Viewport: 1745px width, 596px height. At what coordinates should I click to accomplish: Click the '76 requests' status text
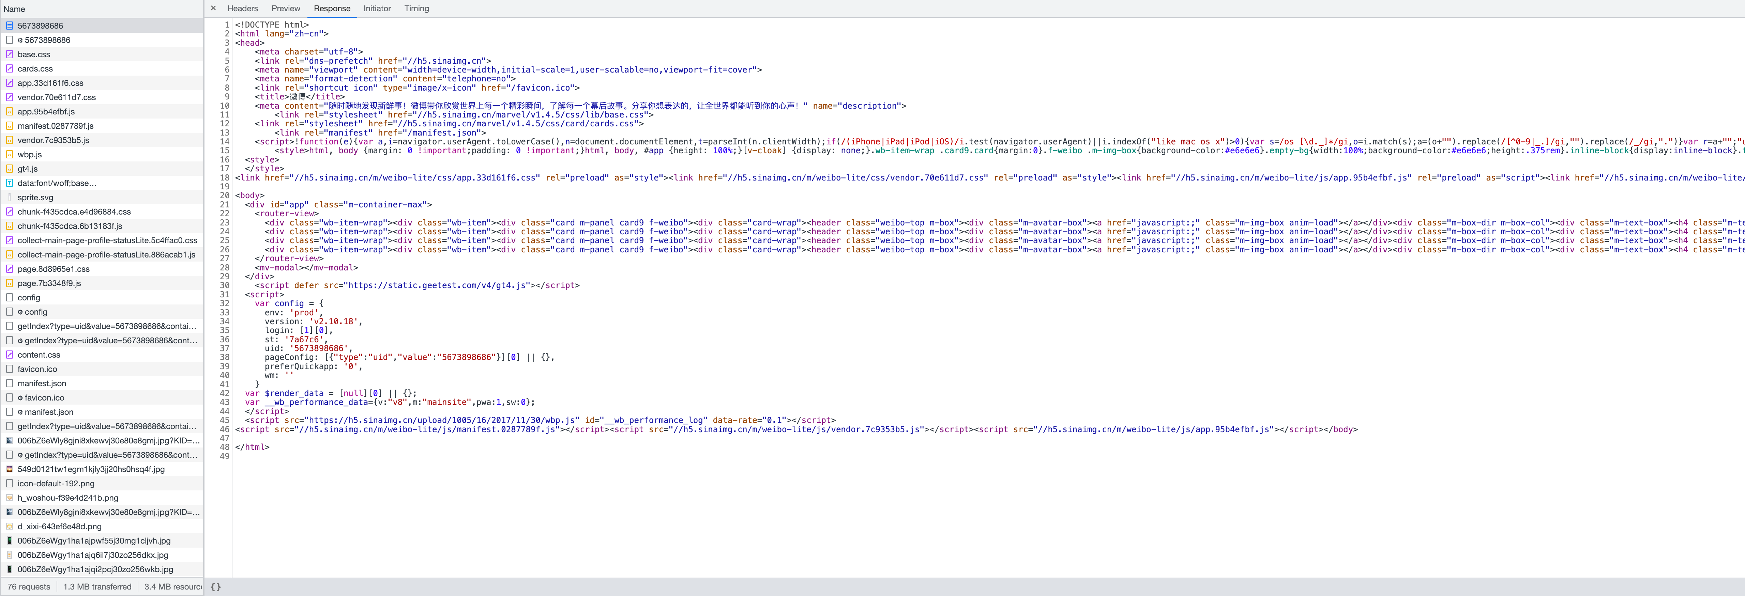29,587
